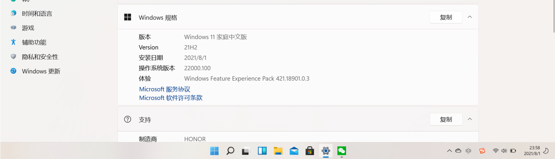Open Wi-Fi network tray icon
This screenshot has height=159, width=555.
tap(495, 151)
